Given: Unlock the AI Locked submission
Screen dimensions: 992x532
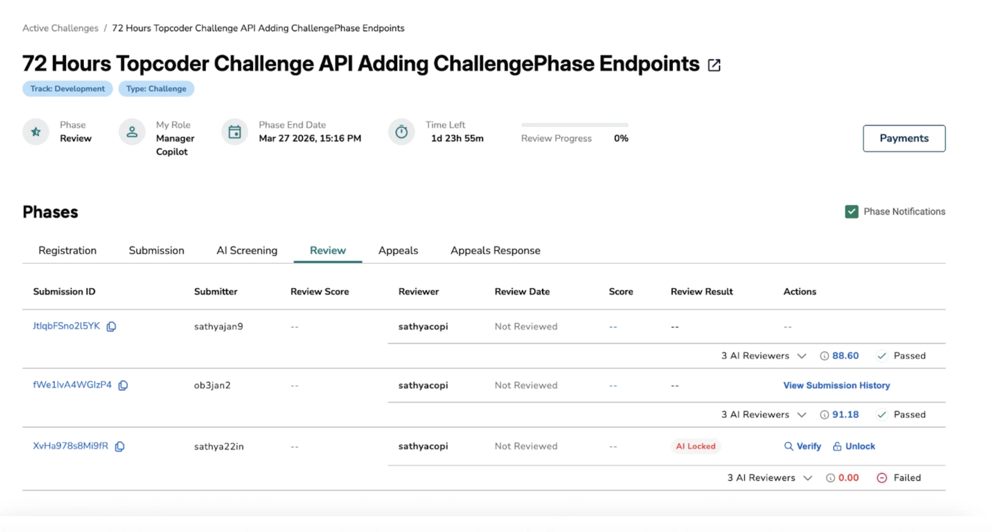Looking at the screenshot, I should pos(854,446).
